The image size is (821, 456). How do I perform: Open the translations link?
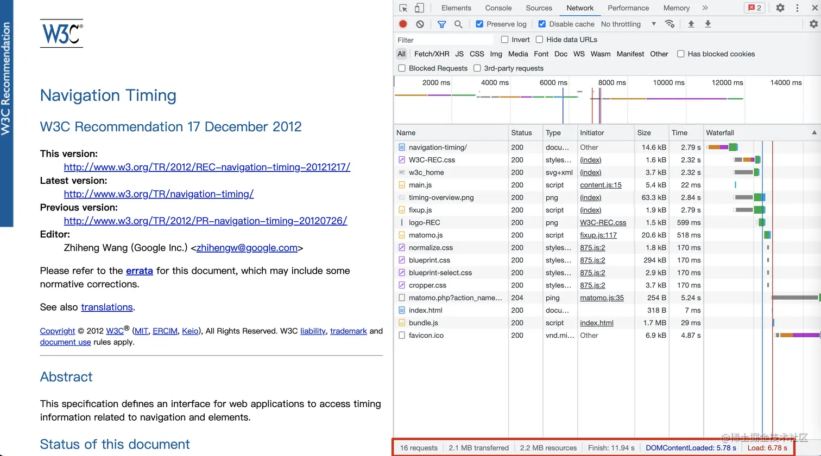tap(107, 307)
